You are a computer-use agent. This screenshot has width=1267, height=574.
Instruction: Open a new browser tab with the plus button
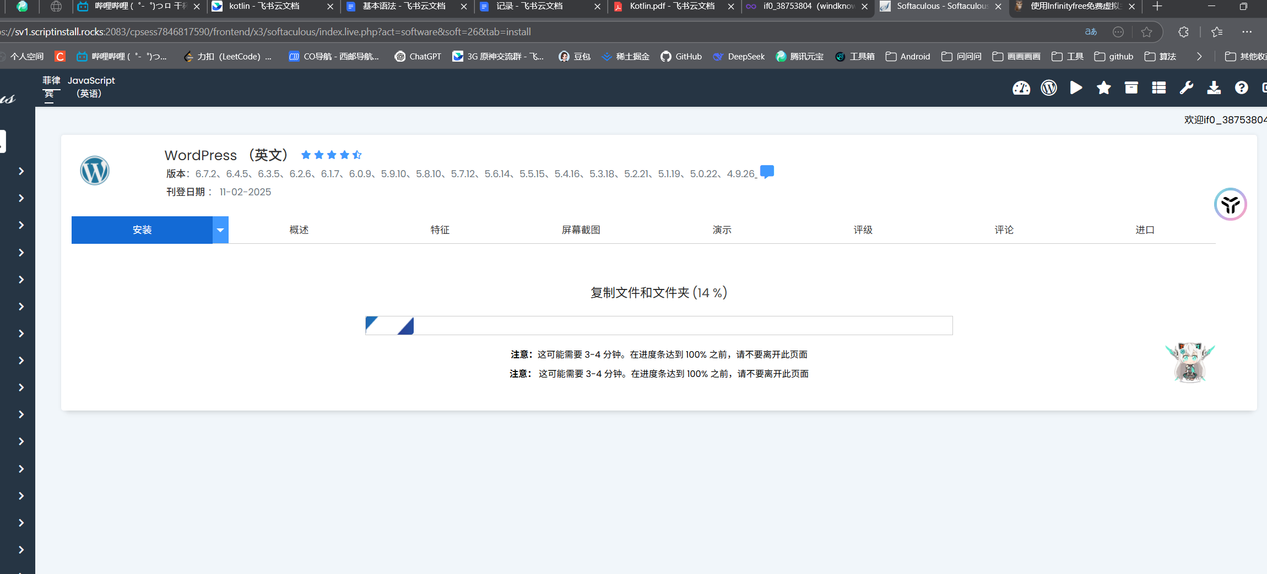[x=1157, y=7]
